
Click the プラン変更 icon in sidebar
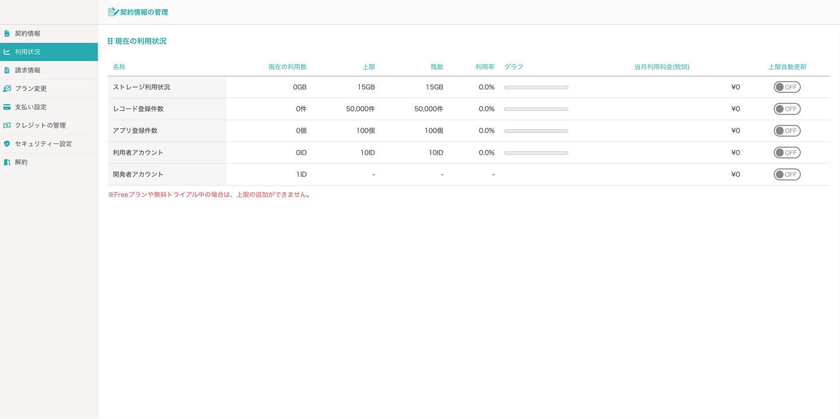click(7, 89)
